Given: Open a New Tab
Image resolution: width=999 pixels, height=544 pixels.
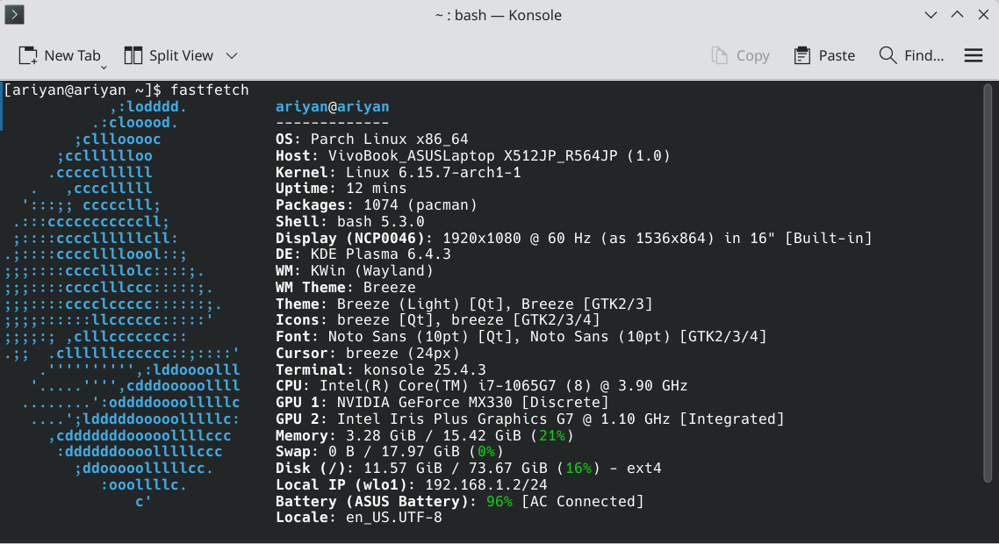Looking at the screenshot, I should click(x=59, y=55).
